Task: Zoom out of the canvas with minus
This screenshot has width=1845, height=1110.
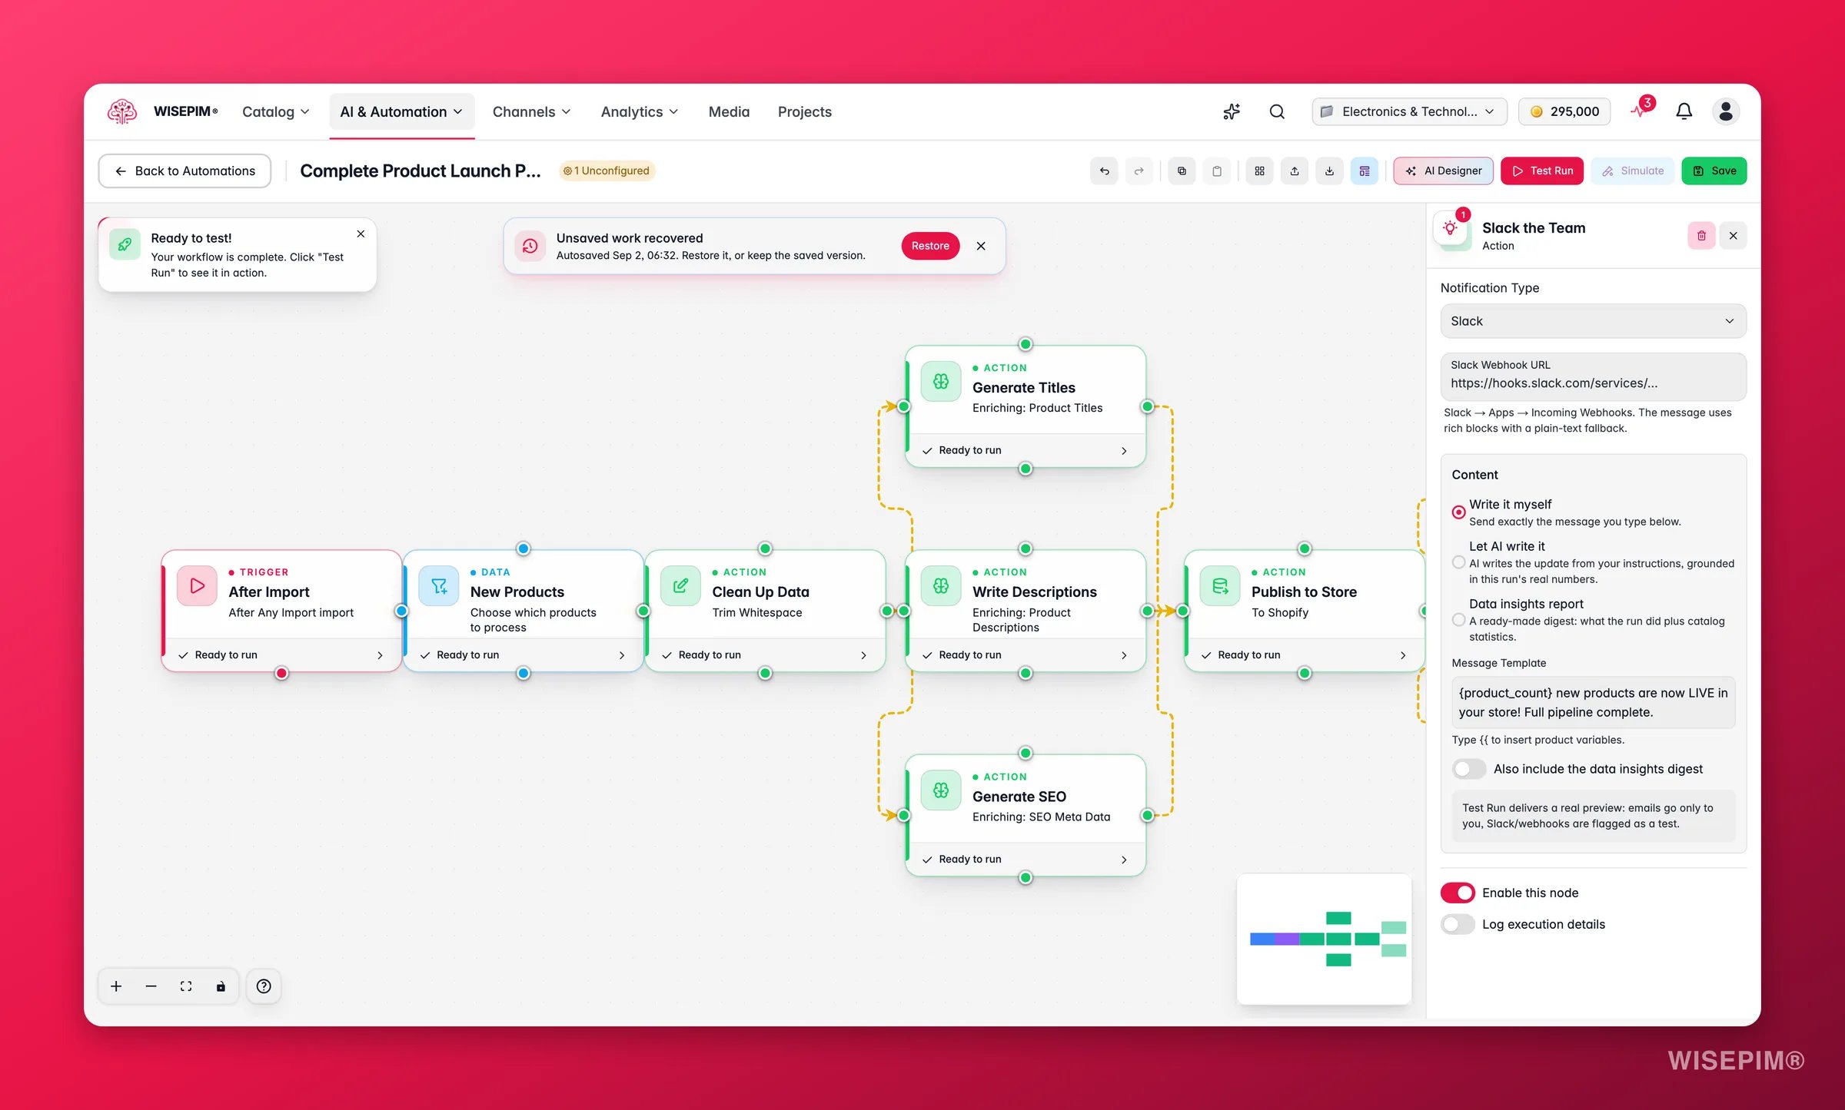Action: pyautogui.click(x=151, y=986)
